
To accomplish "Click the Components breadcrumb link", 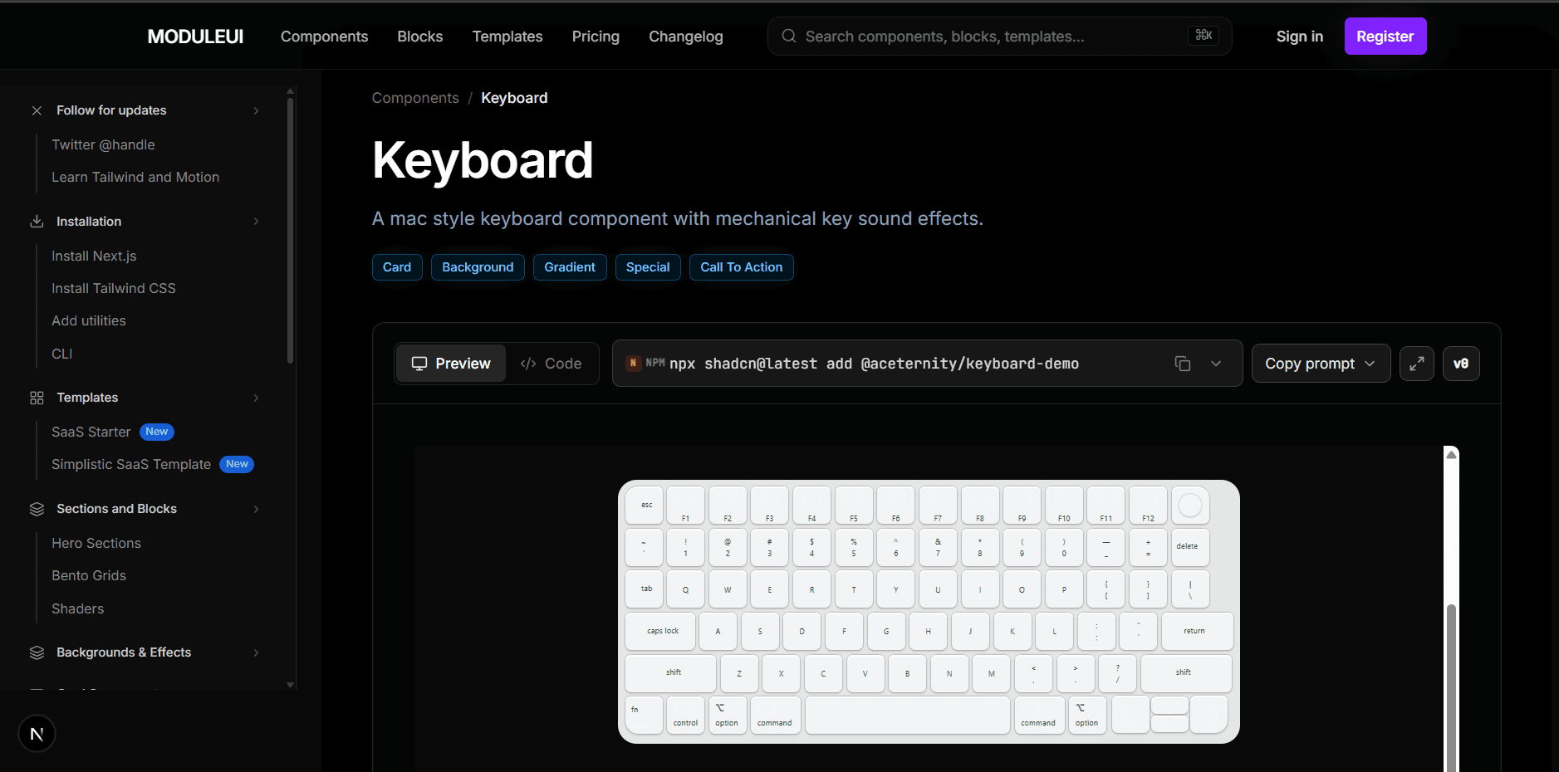I will 415,98.
